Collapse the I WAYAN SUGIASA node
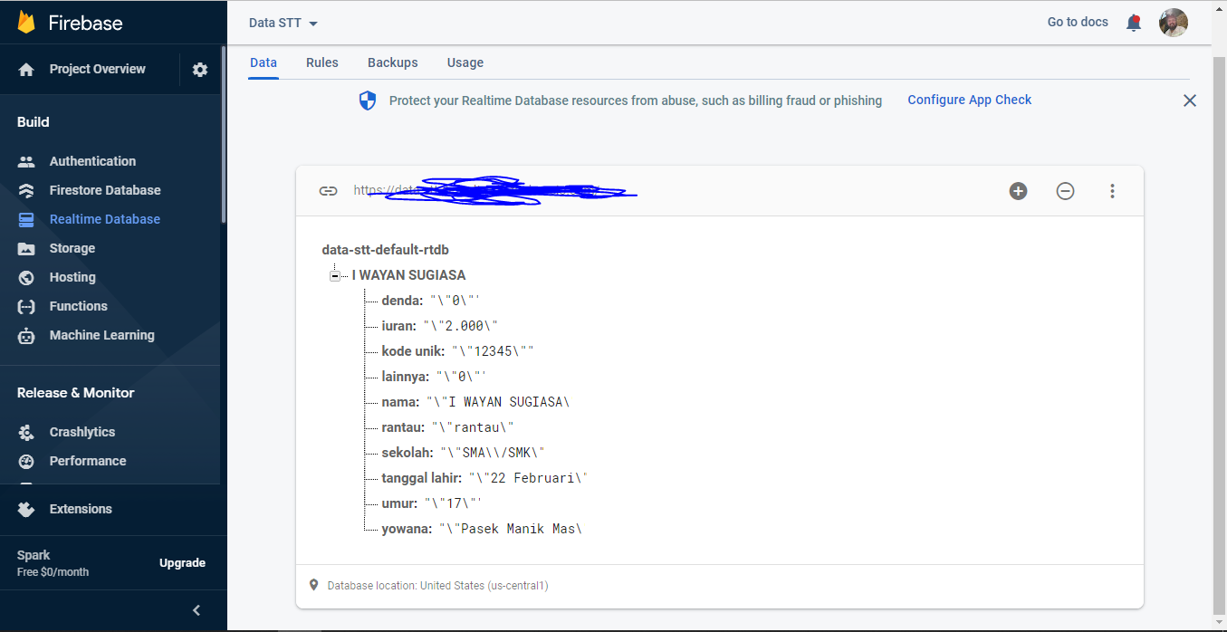1227x632 pixels. click(335, 275)
